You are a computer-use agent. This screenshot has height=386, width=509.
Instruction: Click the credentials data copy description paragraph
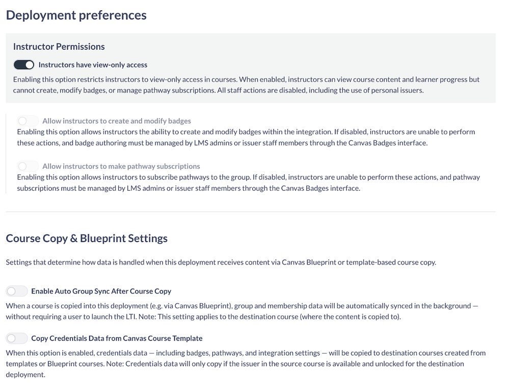pos(246,364)
